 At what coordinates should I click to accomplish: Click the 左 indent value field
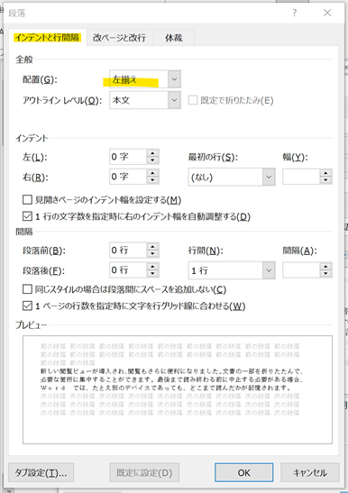tap(128, 157)
